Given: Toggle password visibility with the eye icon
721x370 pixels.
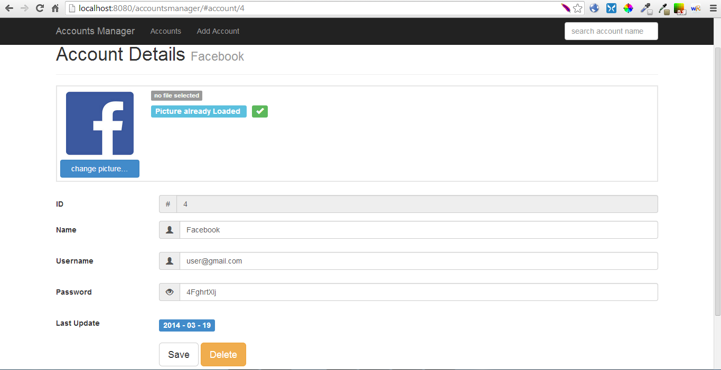Looking at the screenshot, I should tap(170, 292).
